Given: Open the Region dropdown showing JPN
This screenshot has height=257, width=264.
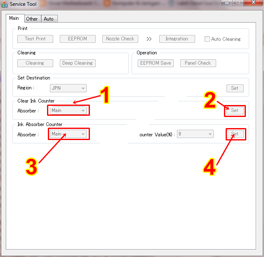Looking at the screenshot, I should [68, 88].
